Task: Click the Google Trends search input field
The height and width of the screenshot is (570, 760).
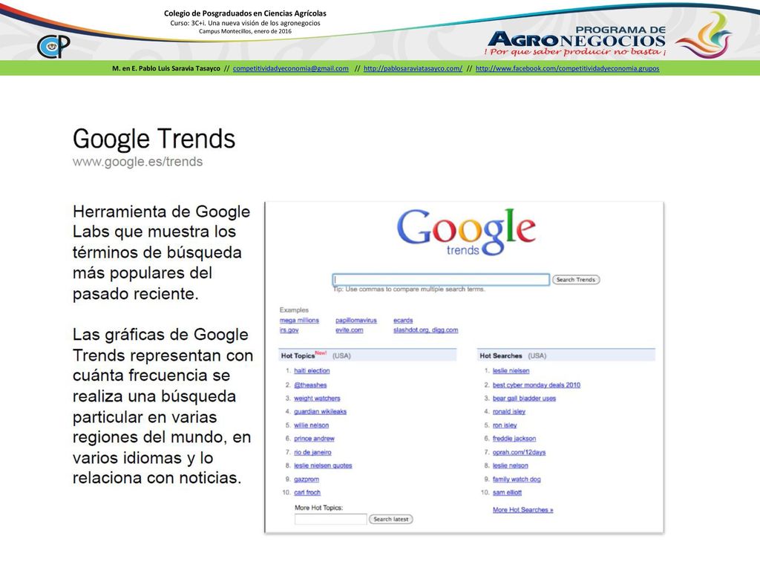Action: 441,280
